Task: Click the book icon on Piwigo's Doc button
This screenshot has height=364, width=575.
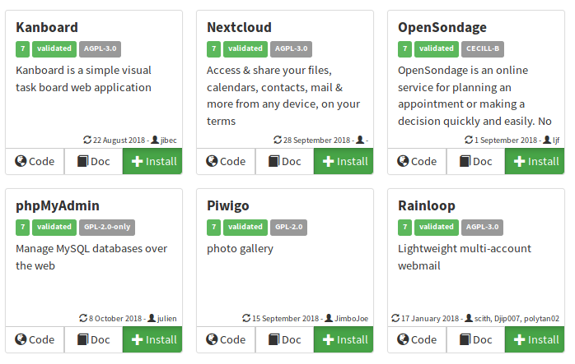Action: pyautogui.click(x=273, y=339)
